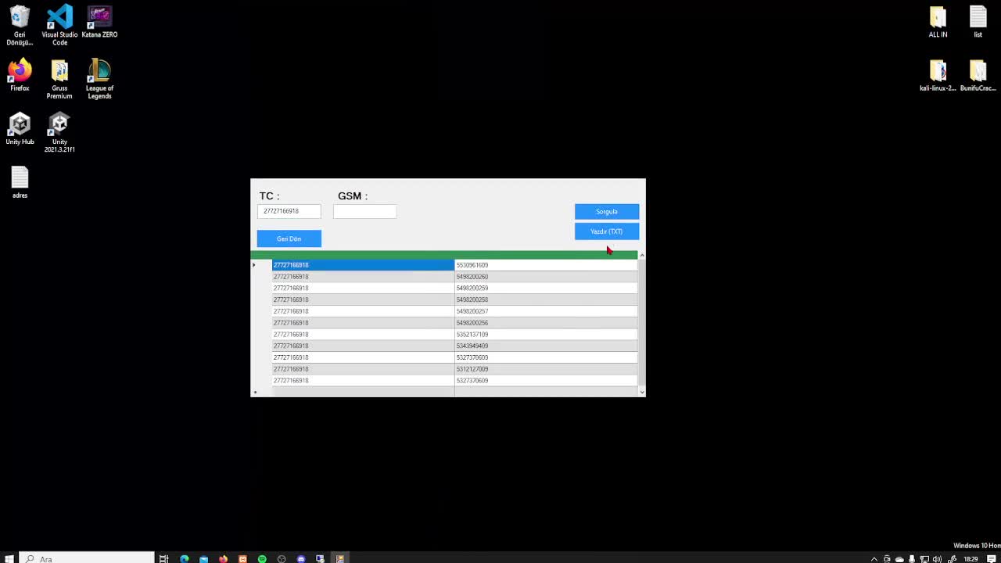Viewport: 1001px width, 563px height.
Task: Open the kali-linux archive desktop icon
Action: click(938, 76)
